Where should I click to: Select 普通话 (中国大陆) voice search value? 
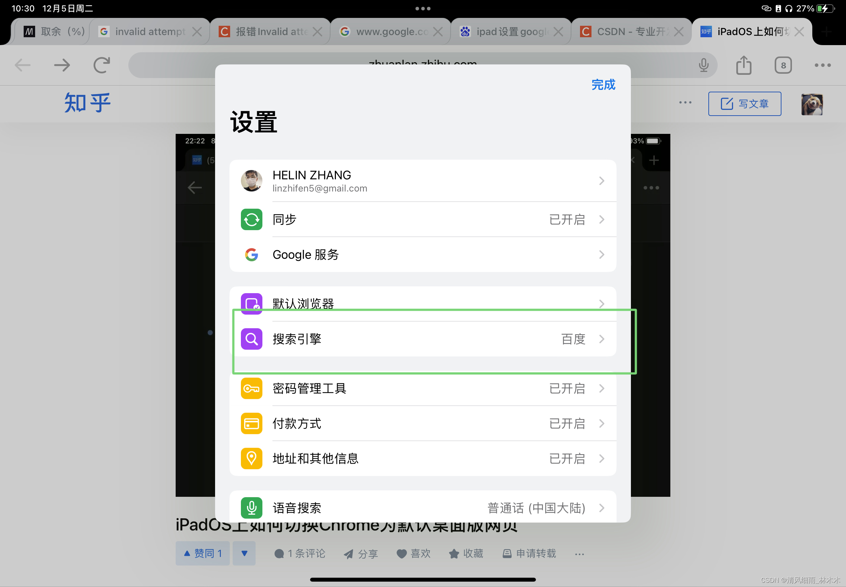point(536,508)
